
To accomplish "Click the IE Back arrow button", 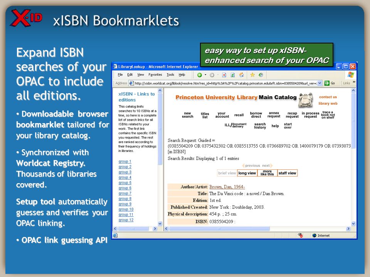I will 200,75.
